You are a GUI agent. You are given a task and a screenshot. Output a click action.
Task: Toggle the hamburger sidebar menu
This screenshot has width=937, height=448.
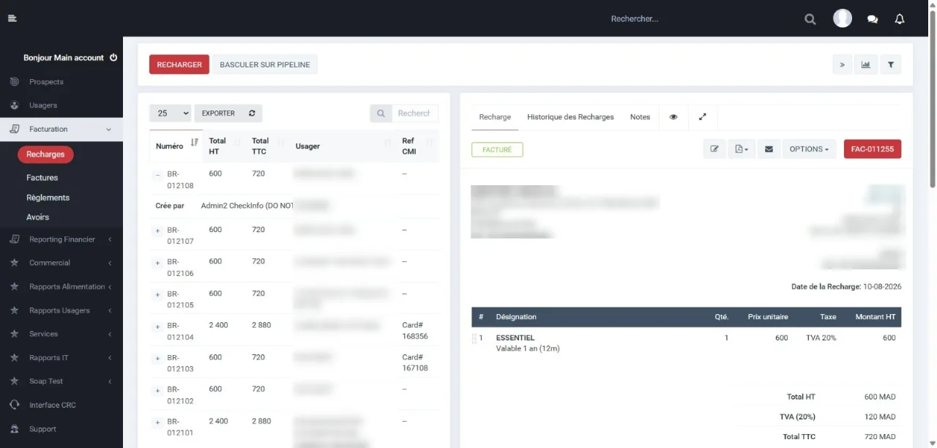click(x=12, y=18)
